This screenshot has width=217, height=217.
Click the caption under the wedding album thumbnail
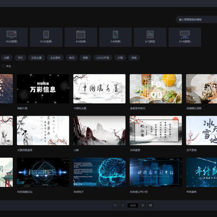pos(194,108)
